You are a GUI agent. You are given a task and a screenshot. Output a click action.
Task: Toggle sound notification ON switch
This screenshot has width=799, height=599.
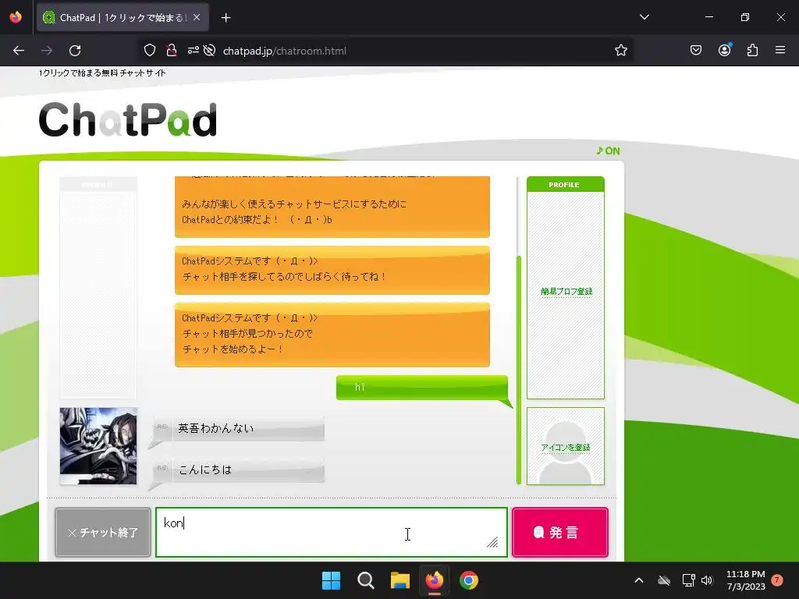pos(608,151)
